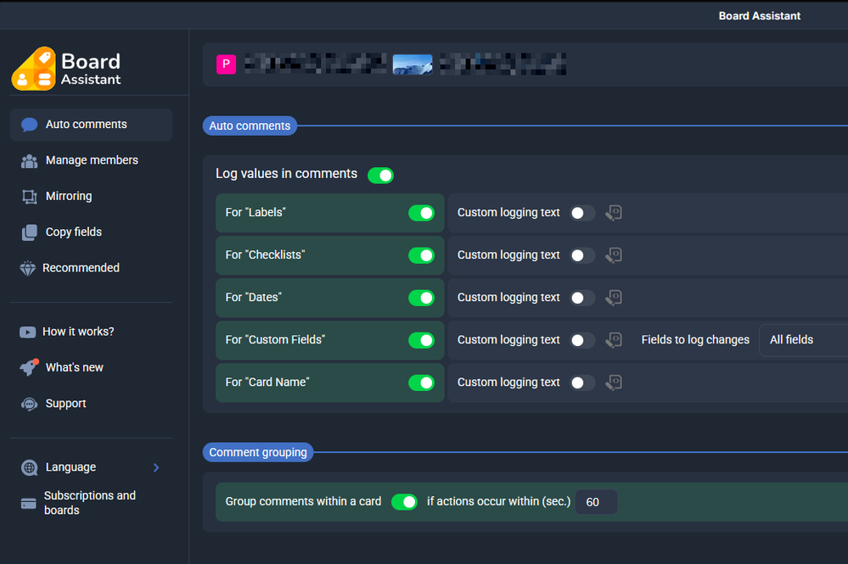This screenshot has height=564, width=848.
Task: Disable logging for "Card Name"
Action: [x=421, y=383]
